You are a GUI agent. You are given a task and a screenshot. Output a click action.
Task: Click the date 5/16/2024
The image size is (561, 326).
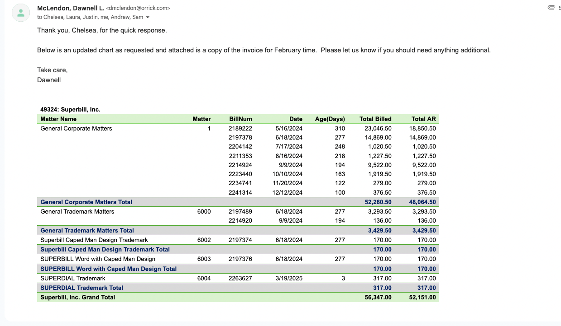pos(289,128)
